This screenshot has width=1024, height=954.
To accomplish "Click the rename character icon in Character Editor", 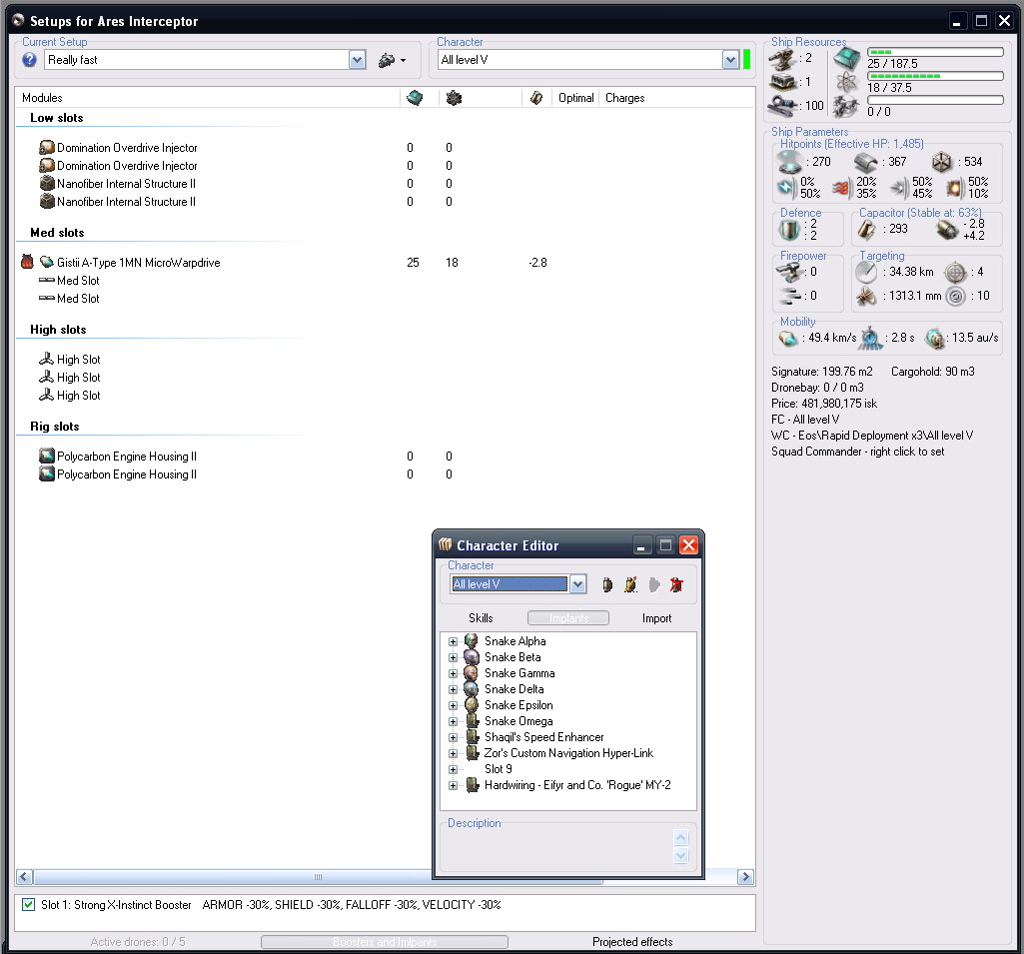I will click(x=630, y=584).
